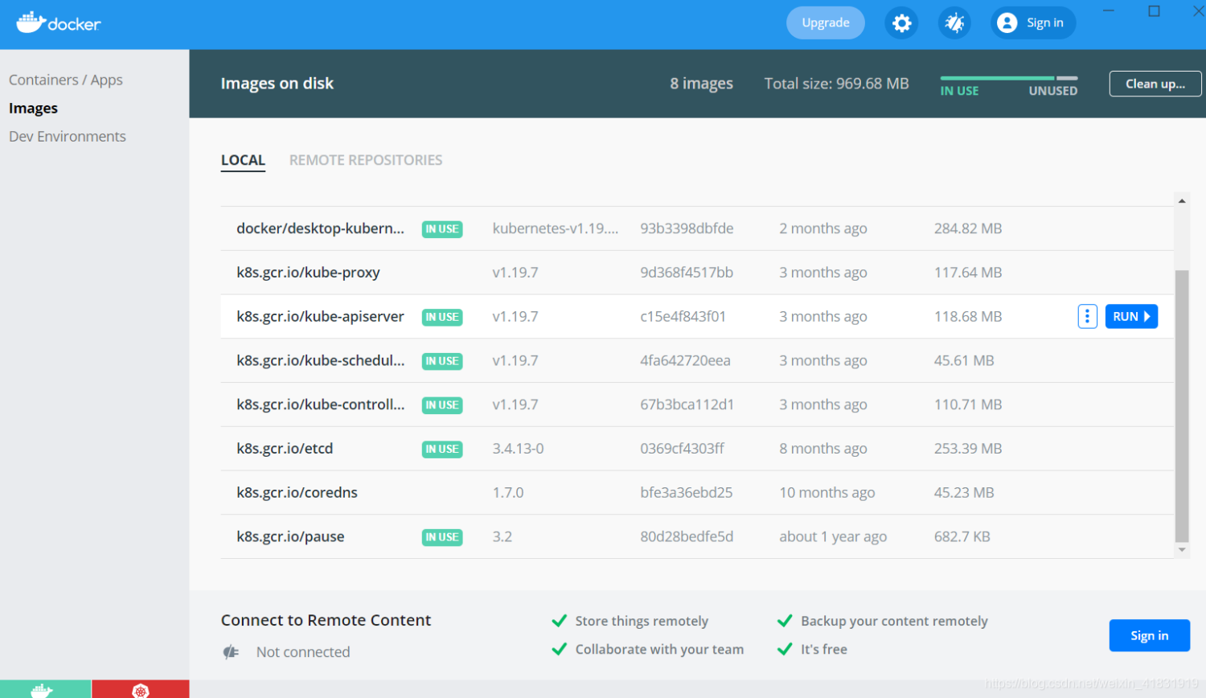The width and height of the screenshot is (1206, 698).
Task: Click image ID 67b3bca112d1
Action: [x=687, y=404]
